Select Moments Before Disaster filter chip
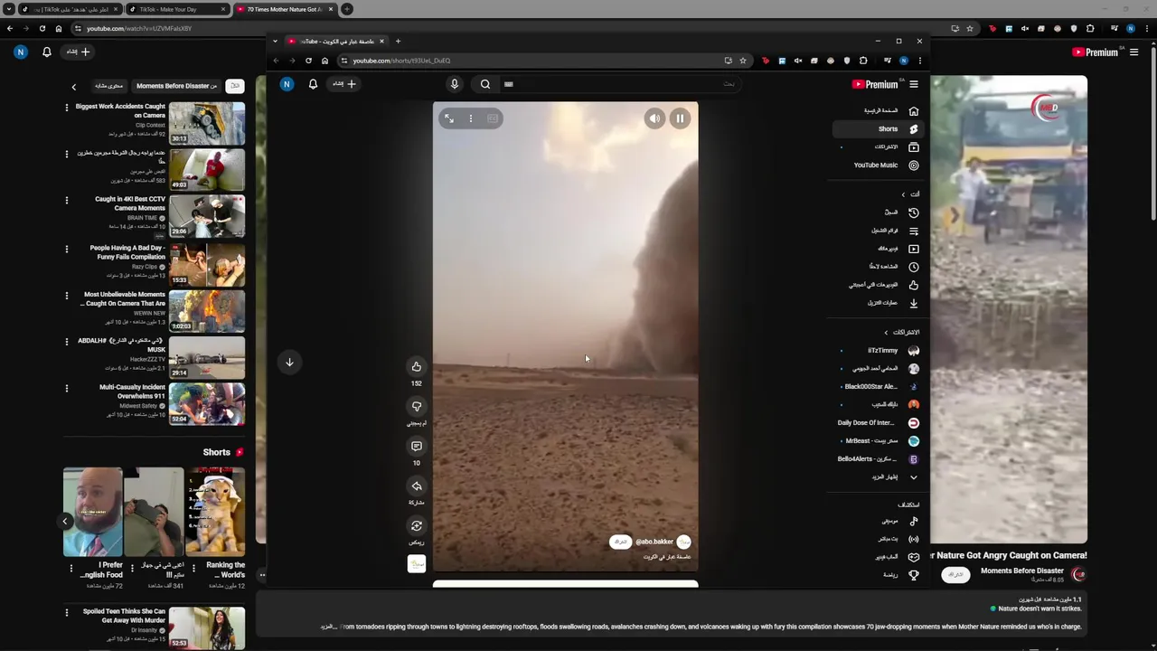The width and height of the screenshot is (1157, 651). point(176,86)
